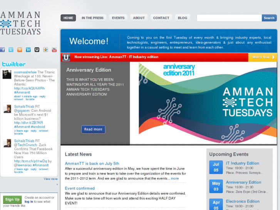Click Read more on Anniversary Edition
The image size is (280, 210).
pyautogui.click(x=93, y=129)
